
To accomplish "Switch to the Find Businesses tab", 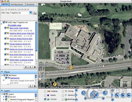I will pos(17,4).
